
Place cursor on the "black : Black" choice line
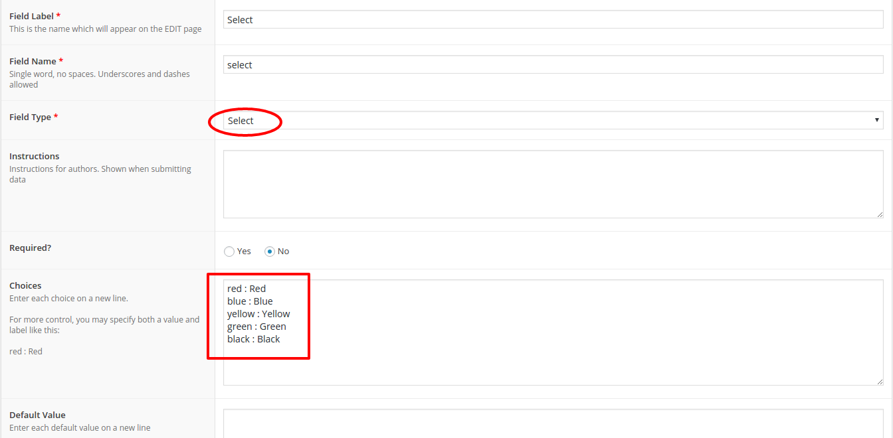coord(254,339)
